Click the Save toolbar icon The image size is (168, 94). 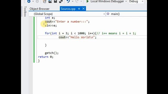pyautogui.click(x=55, y=1)
